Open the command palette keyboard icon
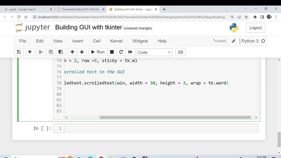This screenshot has width=281, height=158. (x=180, y=52)
